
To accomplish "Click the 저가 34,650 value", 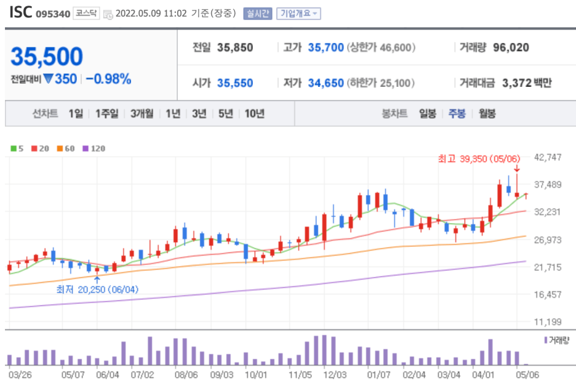I will (326, 83).
